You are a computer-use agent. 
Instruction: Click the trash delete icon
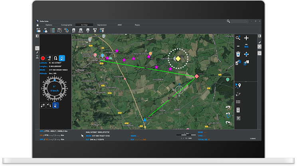click(238, 54)
